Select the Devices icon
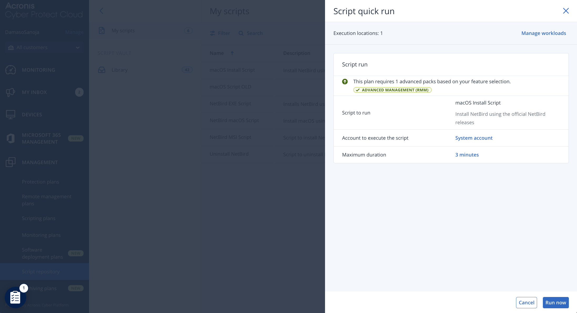This screenshot has height=313, width=577. click(x=11, y=114)
